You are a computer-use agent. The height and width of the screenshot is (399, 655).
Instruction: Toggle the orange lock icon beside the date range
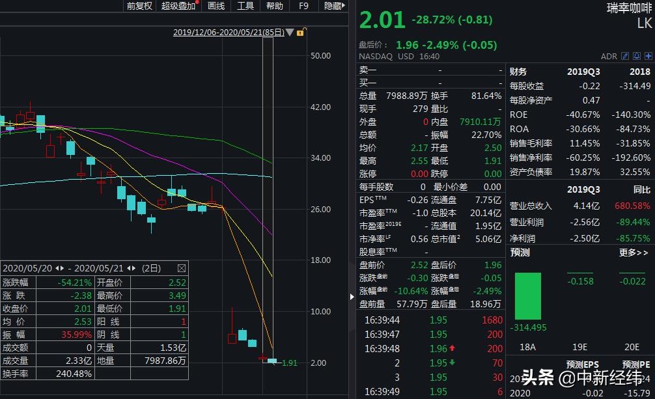[300, 32]
